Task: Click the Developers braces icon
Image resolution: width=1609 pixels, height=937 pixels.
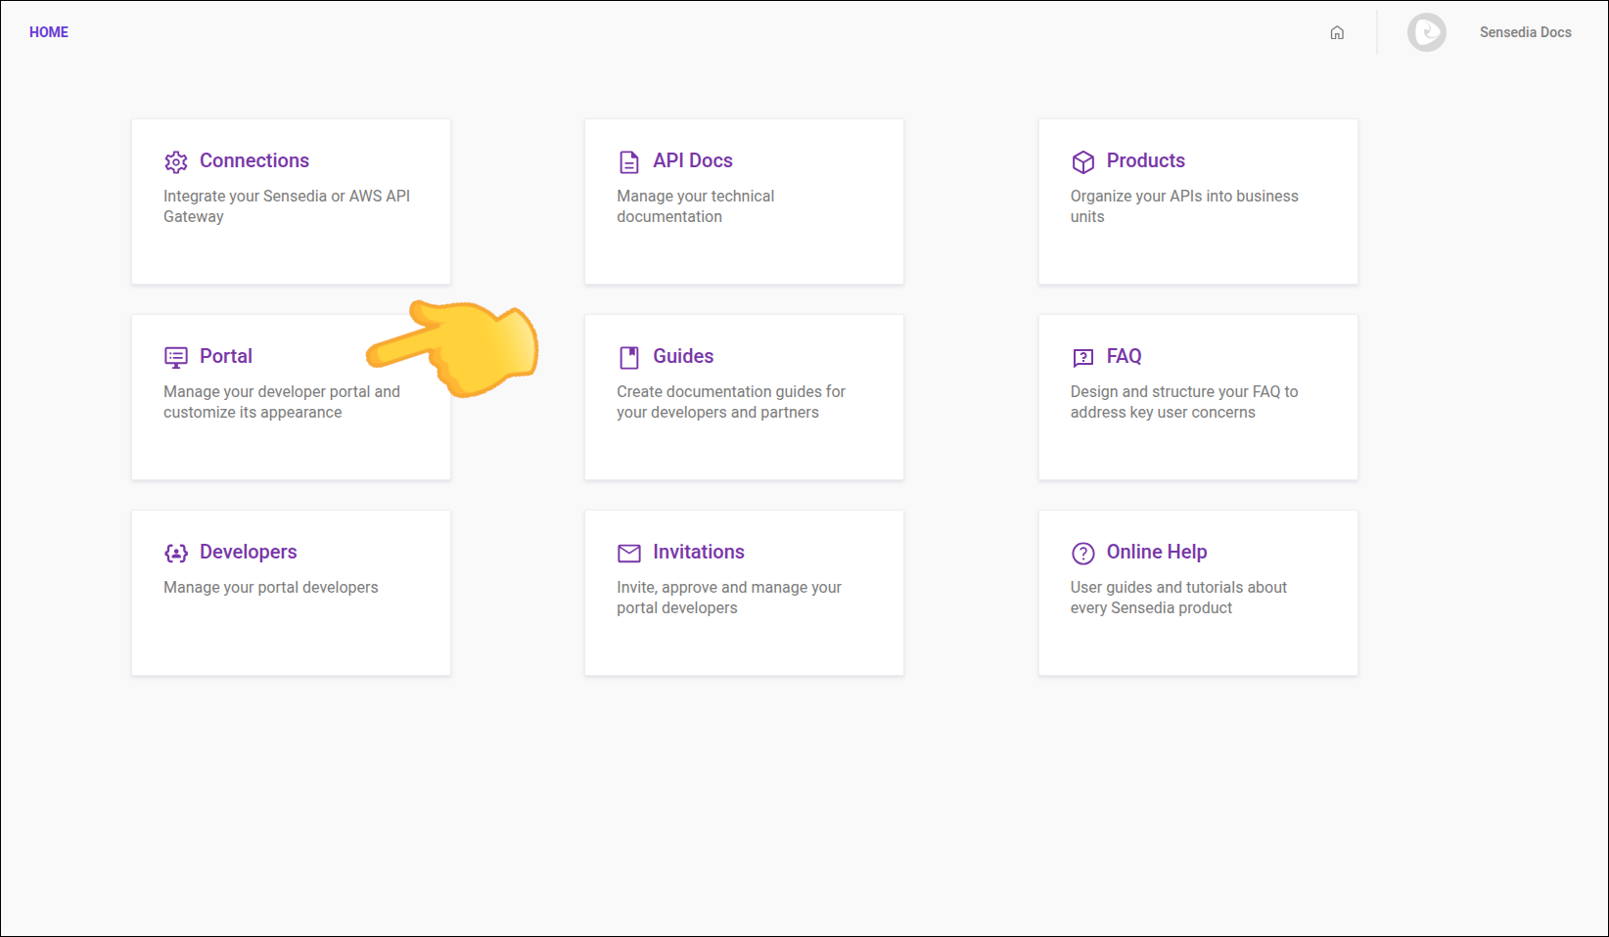Action: coord(176,553)
